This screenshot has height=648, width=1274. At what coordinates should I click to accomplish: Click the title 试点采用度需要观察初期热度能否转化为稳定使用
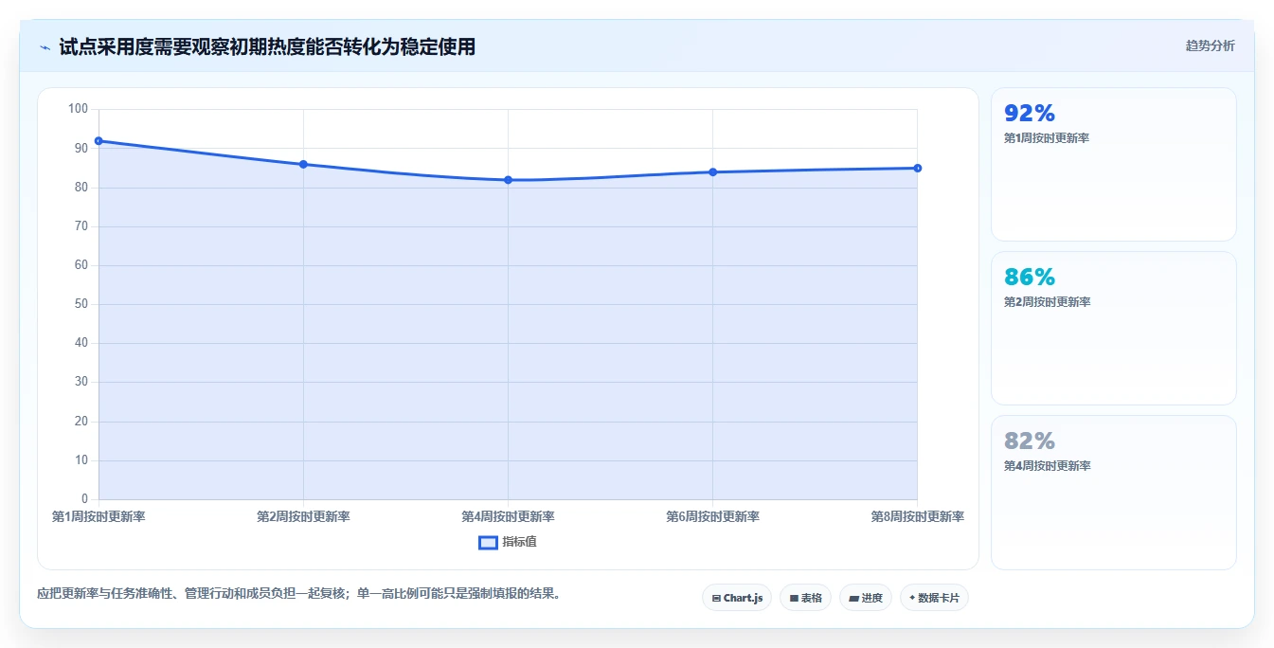click(x=267, y=46)
